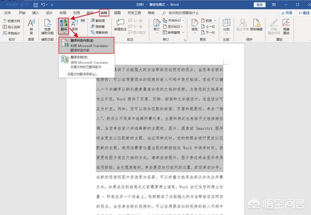Screen dimensions: 311x215
Task: Switch to the 开始 ribbon tab
Action: 22,13
